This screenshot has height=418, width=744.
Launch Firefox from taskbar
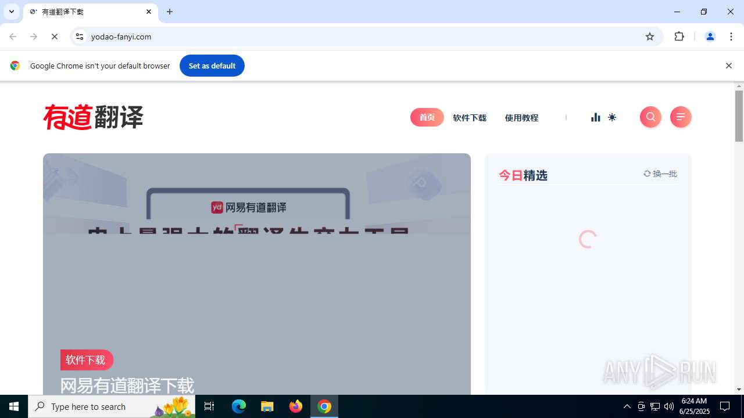pos(296,406)
